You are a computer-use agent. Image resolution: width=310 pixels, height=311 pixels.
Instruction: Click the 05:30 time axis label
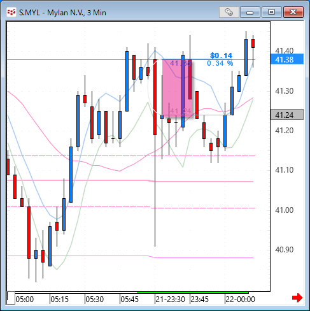pos(95,300)
